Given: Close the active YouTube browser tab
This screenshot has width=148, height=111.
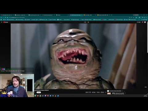Looking at the screenshot, I should pyautogui.click(x=82, y=15).
